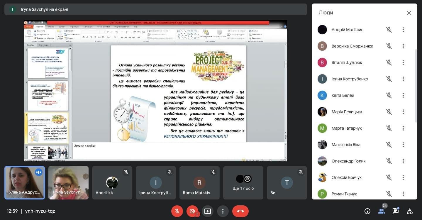The image size is (422, 220).
Task: Mute Андрій Матіішин in people list
Action: point(389,30)
